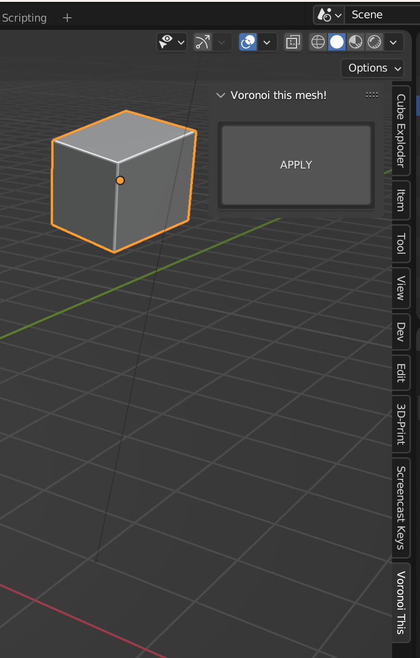This screenshot has width=420, height=658.
Task: Open the Scripting workspace tab
Action: coord(24,18)
